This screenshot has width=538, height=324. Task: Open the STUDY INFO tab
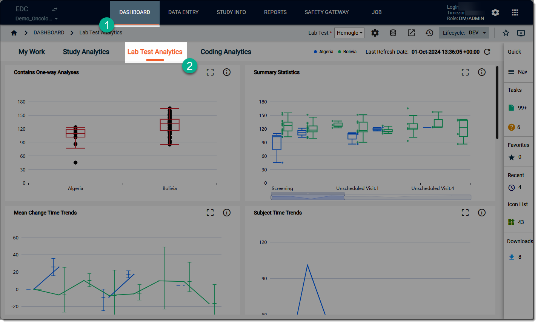231,12
